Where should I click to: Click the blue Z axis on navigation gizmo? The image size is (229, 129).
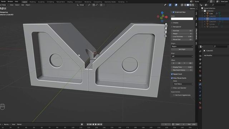tap(162, 13)
